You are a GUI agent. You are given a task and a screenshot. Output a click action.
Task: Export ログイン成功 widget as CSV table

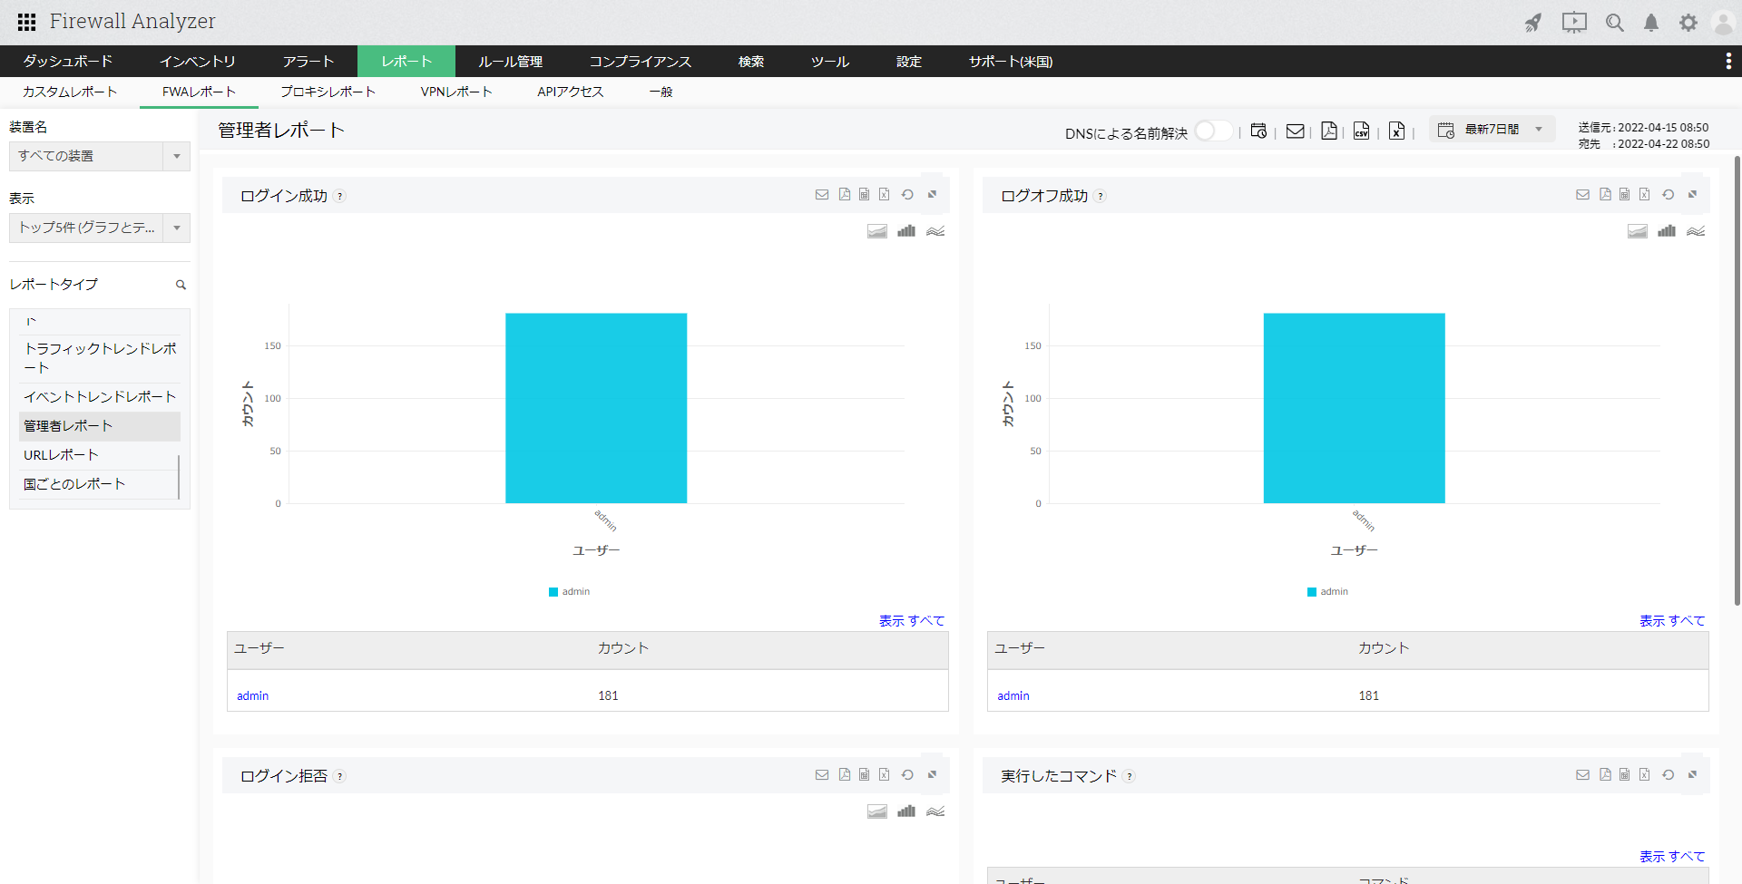coord(865,194)
